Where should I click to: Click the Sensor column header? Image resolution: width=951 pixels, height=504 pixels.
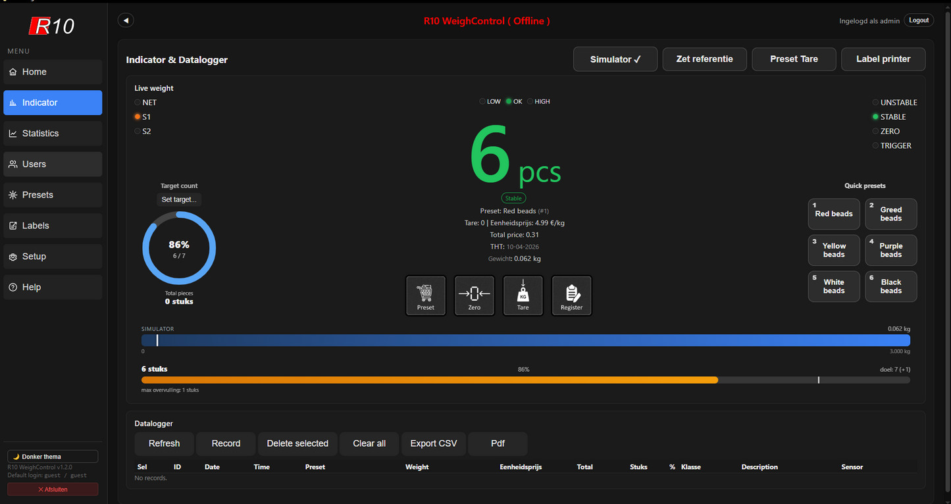(852, 467)
